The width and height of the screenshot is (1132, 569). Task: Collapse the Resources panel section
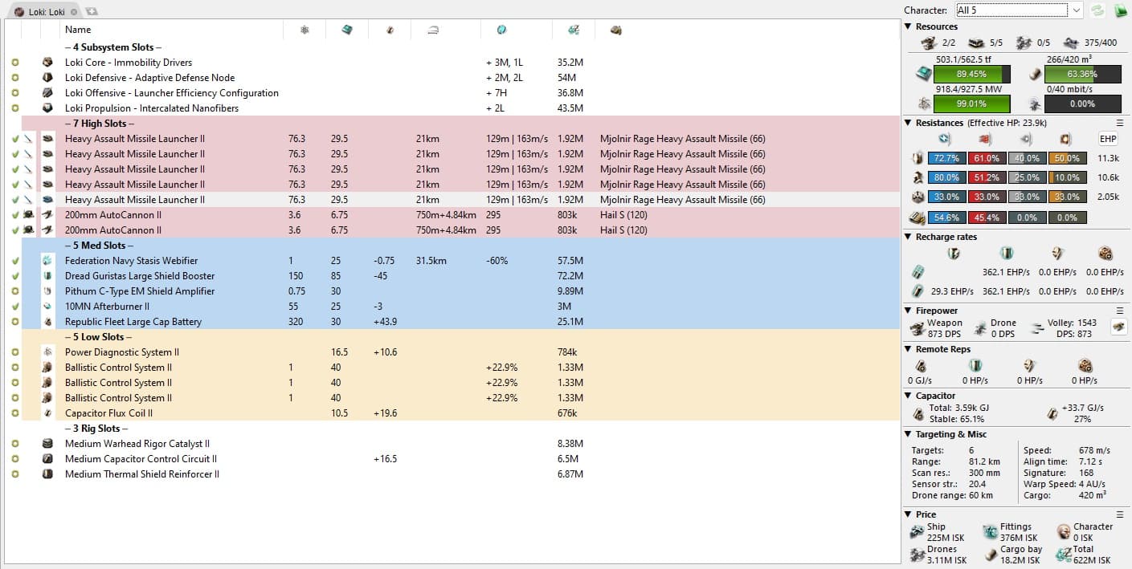click(908, 26)
